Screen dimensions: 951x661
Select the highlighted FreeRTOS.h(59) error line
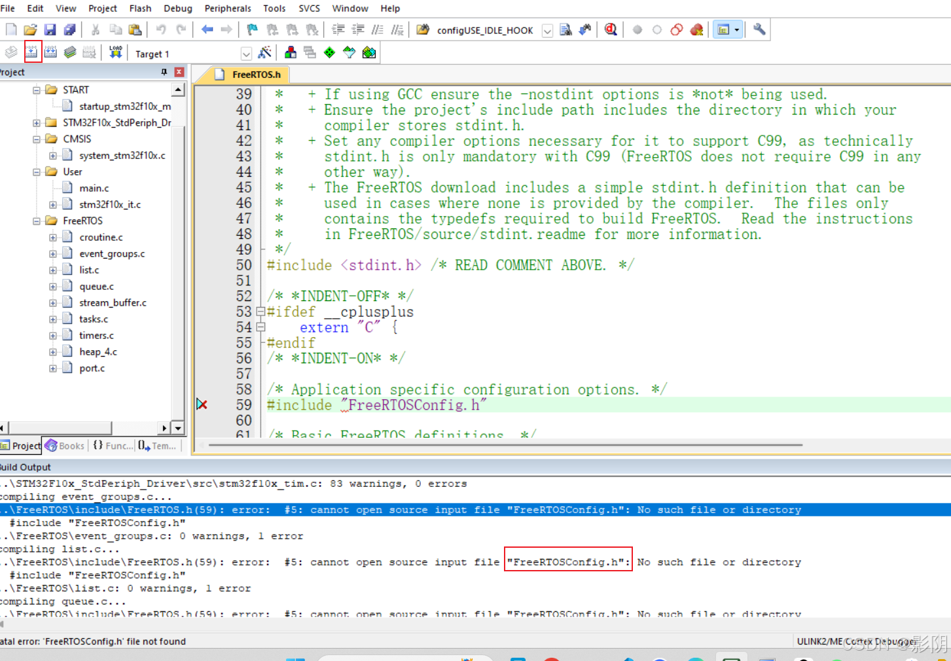[x=475, y=510]
